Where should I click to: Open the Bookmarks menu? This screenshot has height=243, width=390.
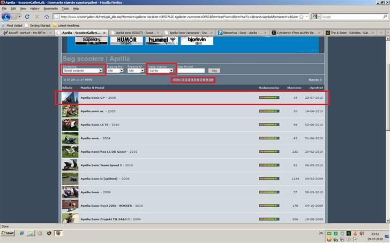pos(51,9)
